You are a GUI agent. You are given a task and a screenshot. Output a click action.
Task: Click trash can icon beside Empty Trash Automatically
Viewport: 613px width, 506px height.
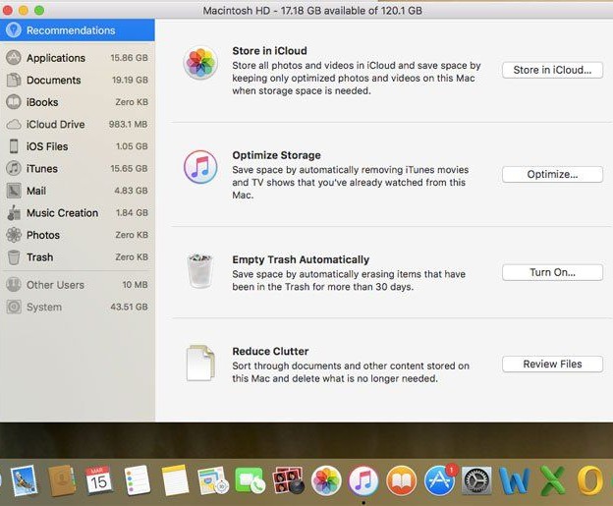coord(200,270)
